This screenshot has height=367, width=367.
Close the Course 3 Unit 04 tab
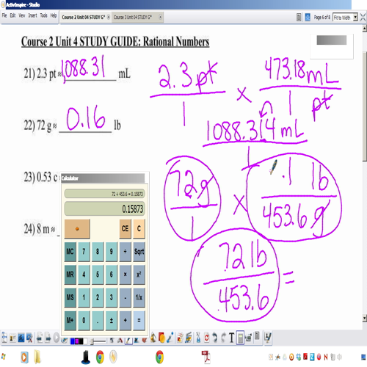(160, 17)
